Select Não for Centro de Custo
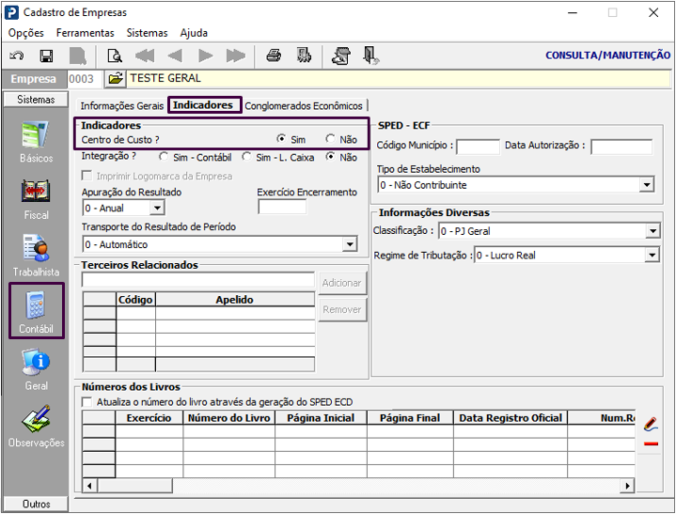 point(330,139)
